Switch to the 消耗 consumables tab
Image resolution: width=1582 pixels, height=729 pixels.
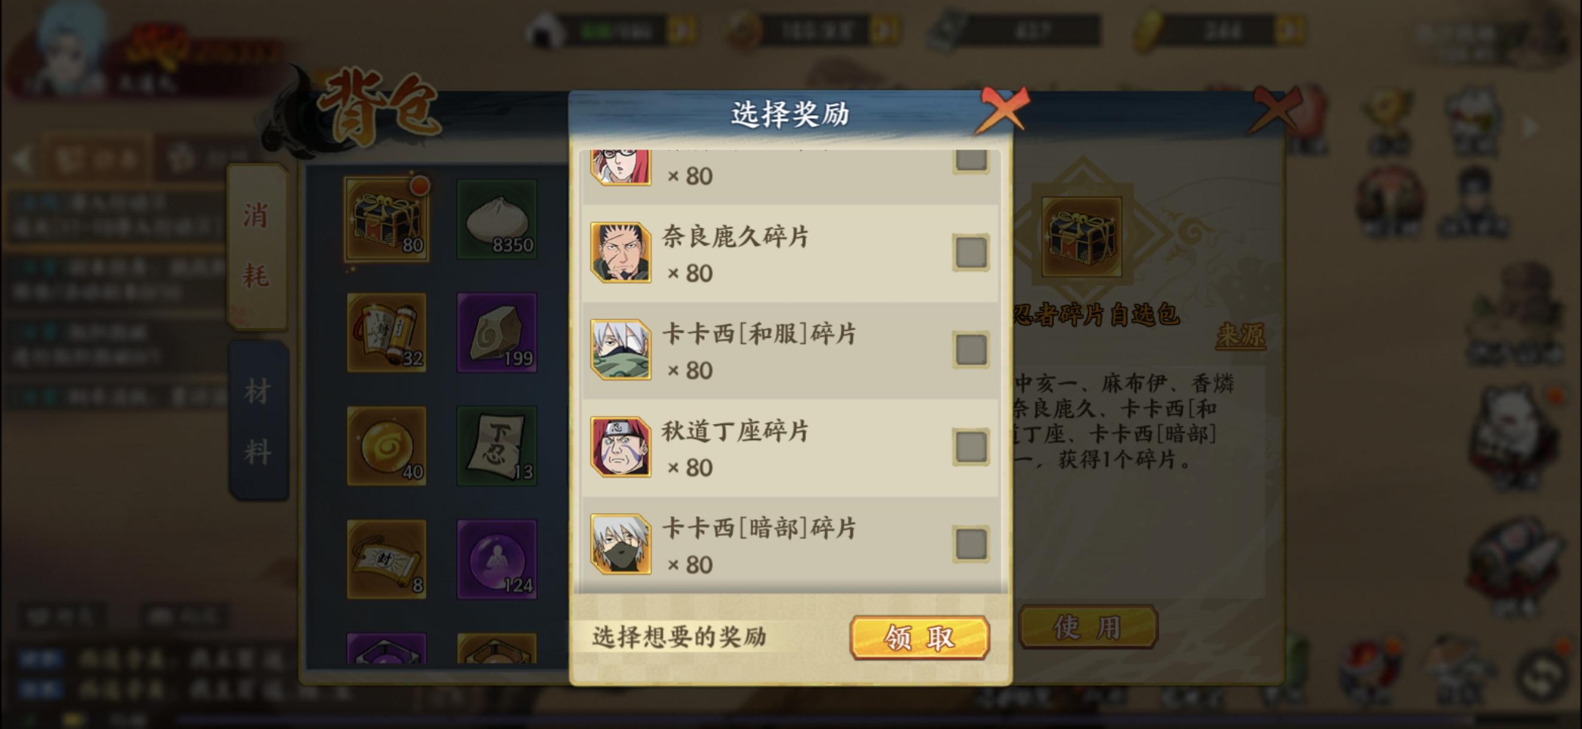click(x=257, y=246)
